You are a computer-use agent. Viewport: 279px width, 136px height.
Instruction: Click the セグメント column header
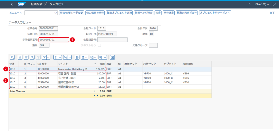172,64
